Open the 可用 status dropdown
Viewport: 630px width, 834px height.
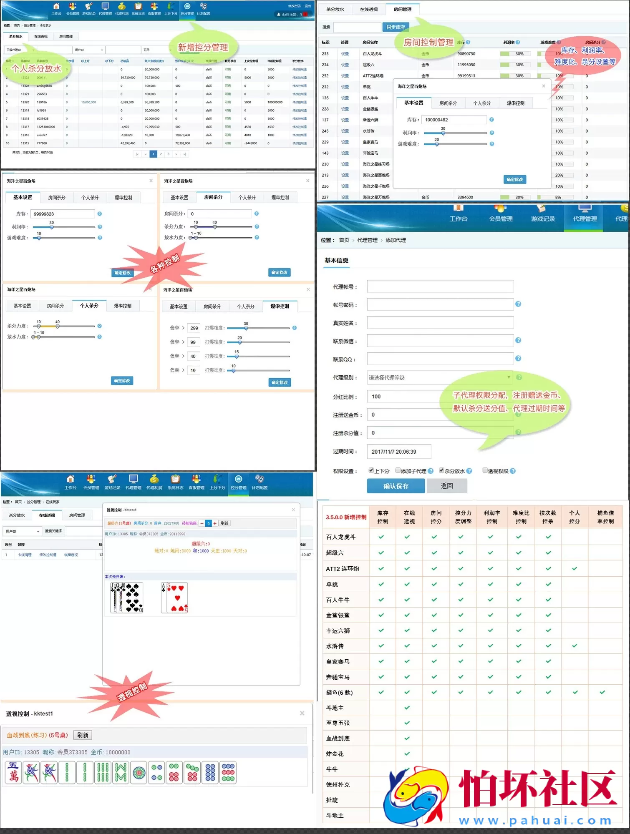coord(156,50)
